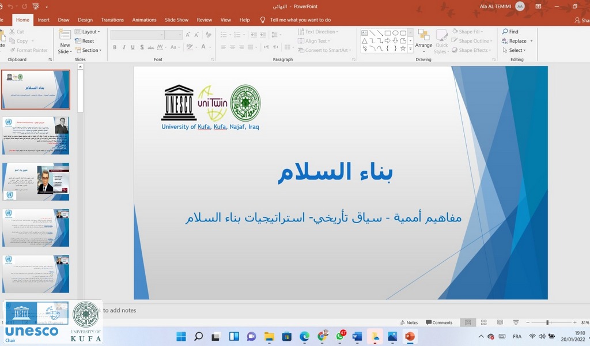Switch to the Slide Show tab
590x346 pixels.
[x=176, y=20]
